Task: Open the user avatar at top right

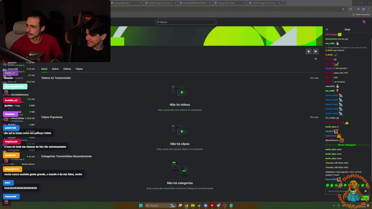Action: 364,22
